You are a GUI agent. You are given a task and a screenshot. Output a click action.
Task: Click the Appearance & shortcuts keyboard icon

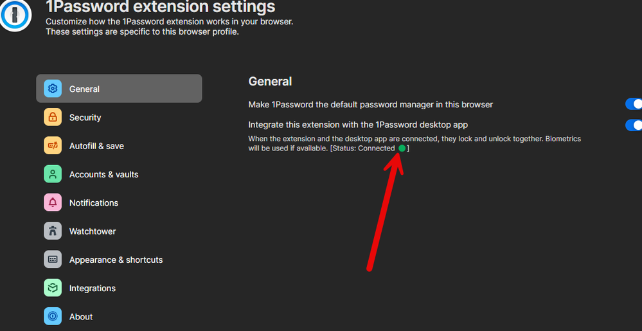pos(53,260)
